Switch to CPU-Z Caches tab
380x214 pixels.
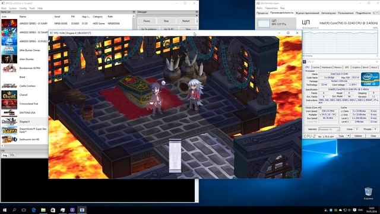click(x=316, y=67)
